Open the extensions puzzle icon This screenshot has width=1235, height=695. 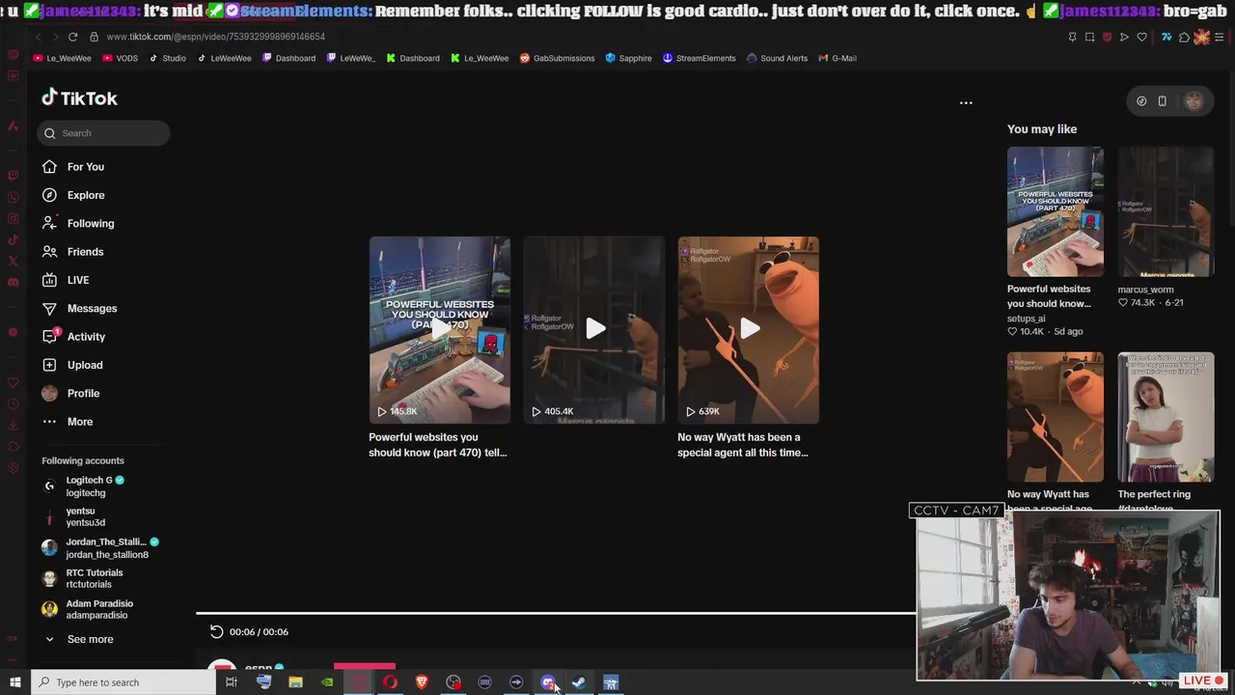(x=1184, y=37)
